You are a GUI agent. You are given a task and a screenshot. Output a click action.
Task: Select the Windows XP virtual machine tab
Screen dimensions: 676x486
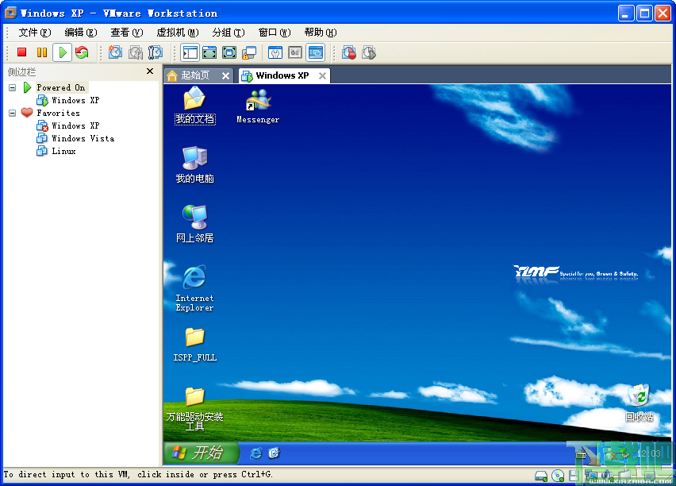[x=282, y=75]
